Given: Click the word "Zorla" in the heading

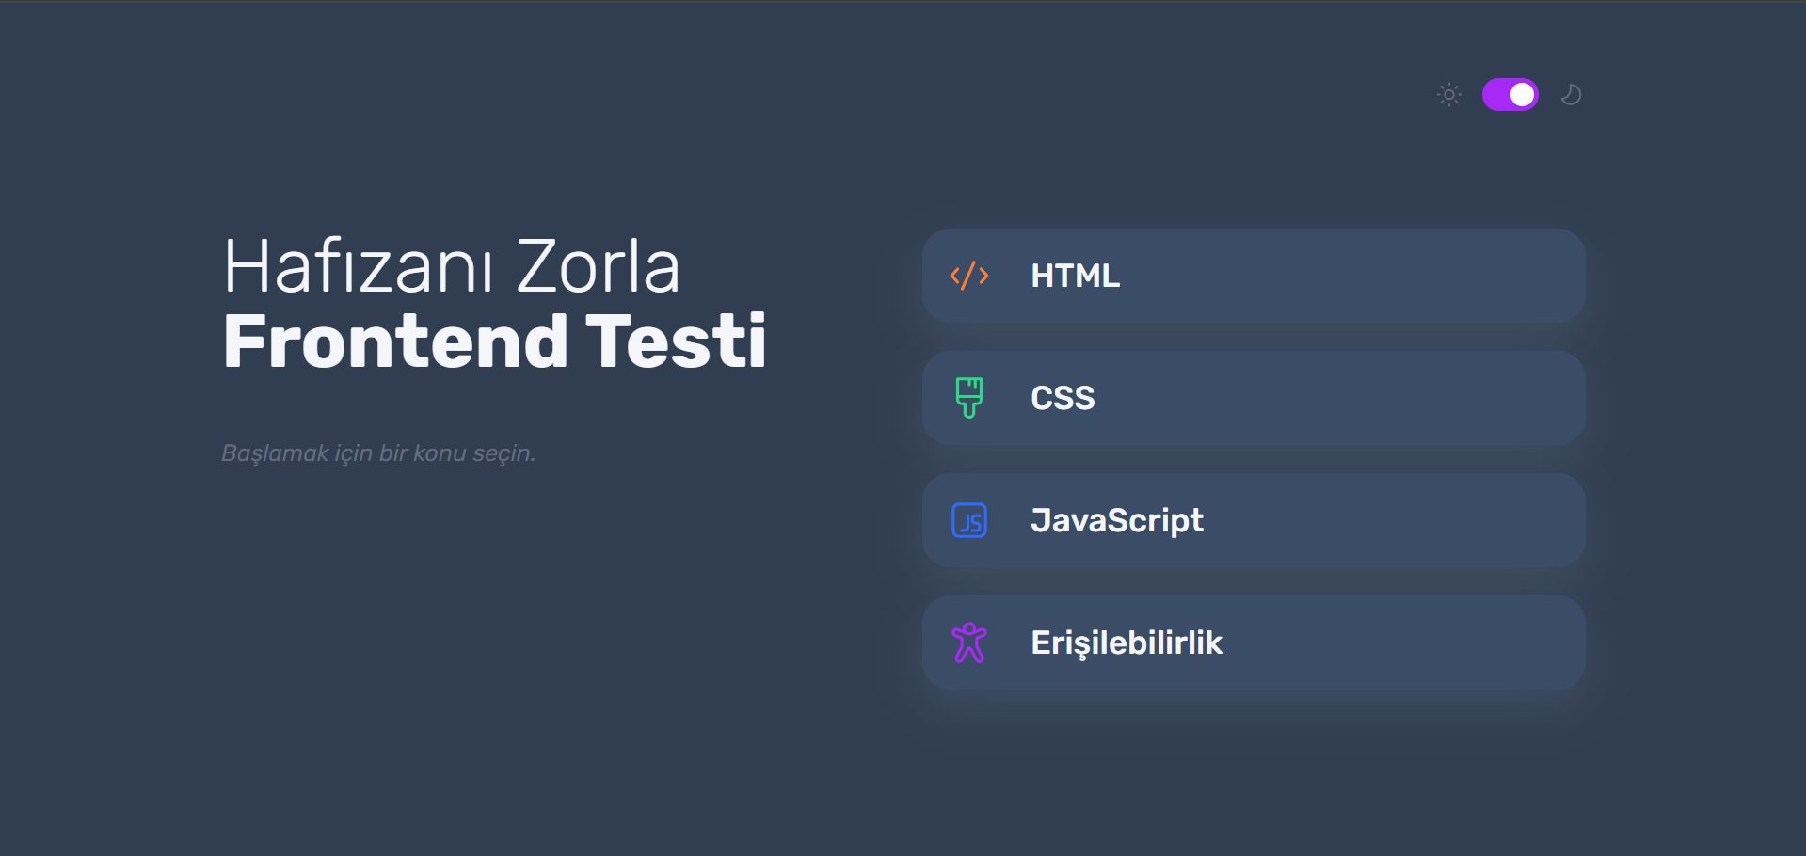Looking at the screenshot, I should point(598,267).
